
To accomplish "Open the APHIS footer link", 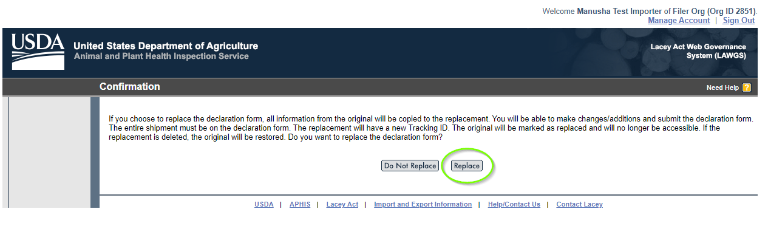I will point(300,205).
